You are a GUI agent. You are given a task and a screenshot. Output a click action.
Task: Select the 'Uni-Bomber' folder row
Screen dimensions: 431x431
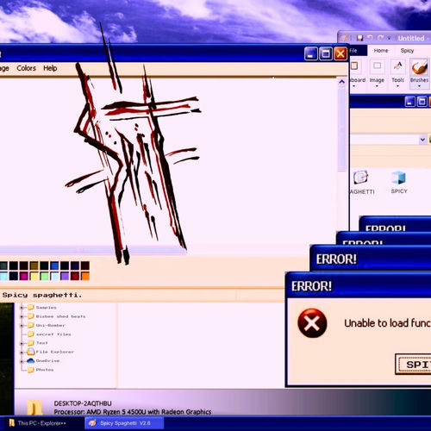click(x=47, y=325)
